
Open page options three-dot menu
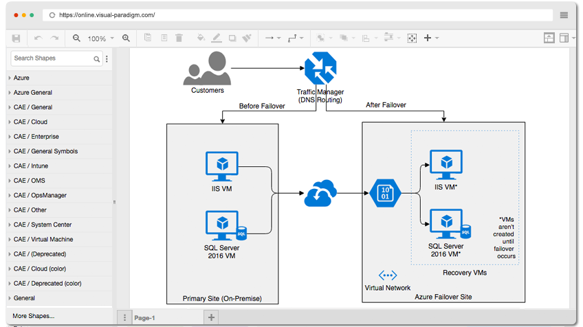point(124,317)
